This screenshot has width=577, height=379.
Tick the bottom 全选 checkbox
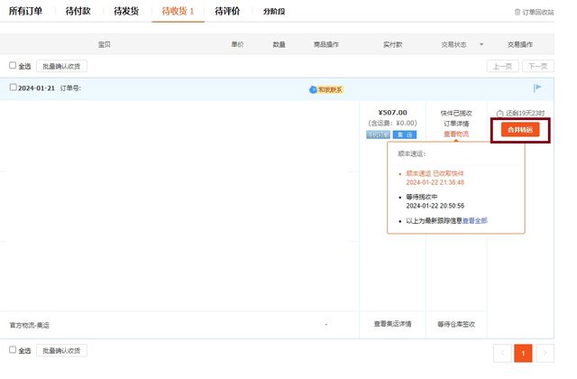pos(13,350)
